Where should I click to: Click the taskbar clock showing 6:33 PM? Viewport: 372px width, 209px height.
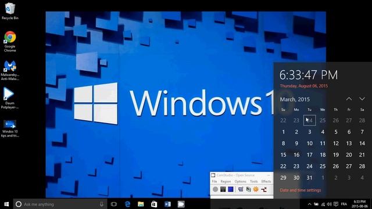pos(359,204)
